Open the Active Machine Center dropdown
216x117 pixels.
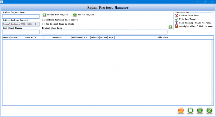point(37,24)
